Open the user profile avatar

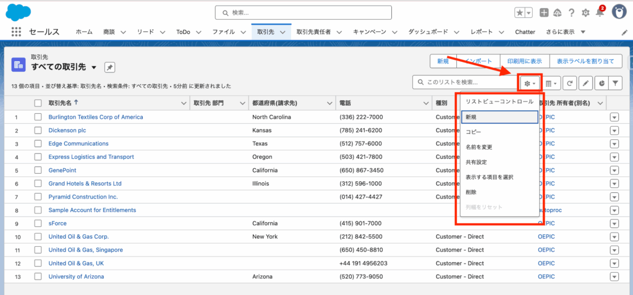pos(619,12)
